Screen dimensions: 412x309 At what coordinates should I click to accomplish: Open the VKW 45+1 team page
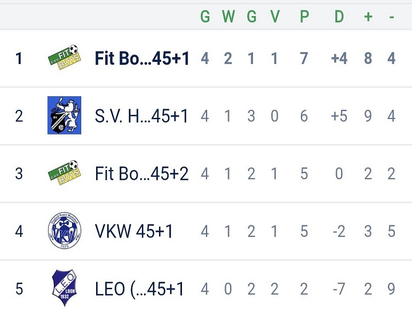pos(133,231)
